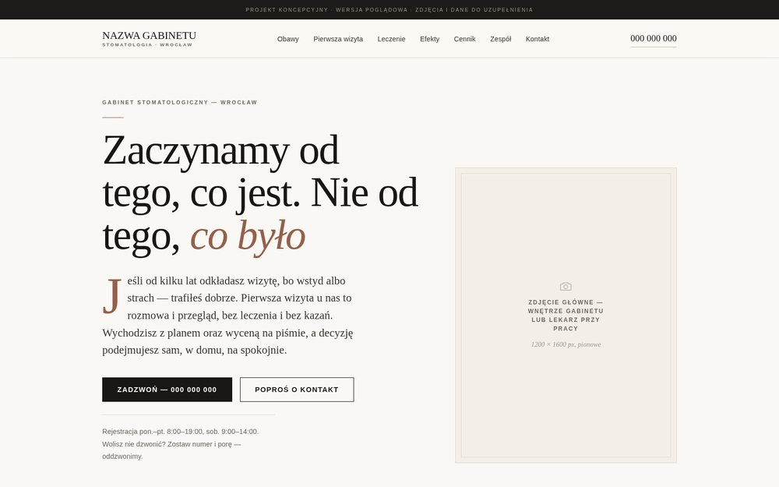The height and width of the screenshot is (487, 779).
Task: Click the text 'Rejestracja pon.–pt. 8:00–19:00'
Action: (152, 432)
